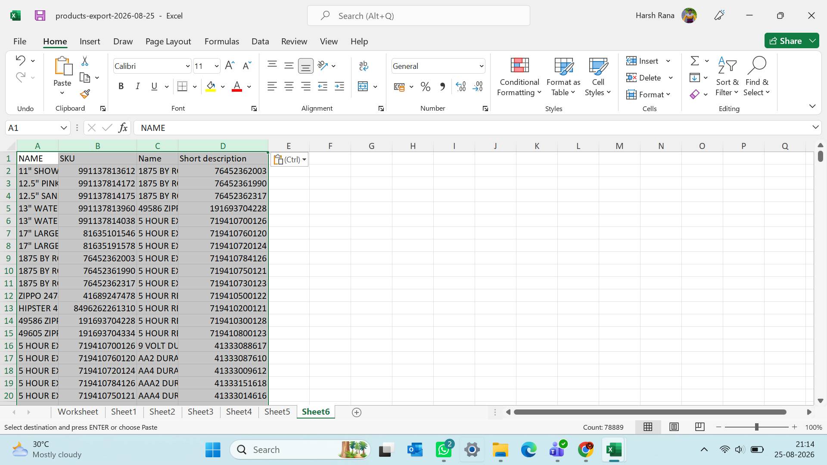Click the Search (Alt+Q) box

point(418,16)
